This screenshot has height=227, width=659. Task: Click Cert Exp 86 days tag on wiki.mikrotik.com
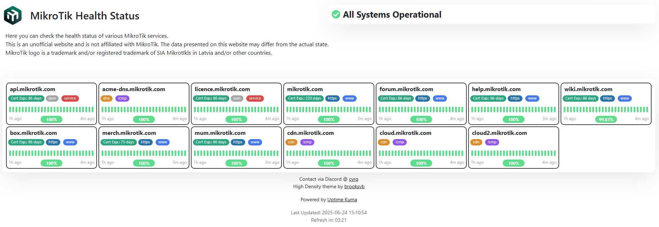pyautogui.click(x=581, y=98)
